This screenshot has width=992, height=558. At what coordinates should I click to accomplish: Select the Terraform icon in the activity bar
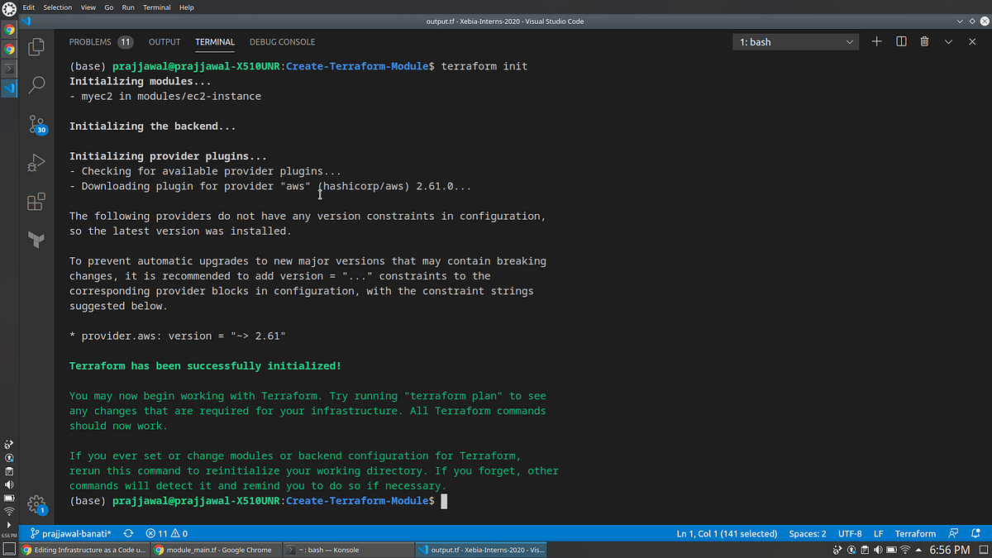[x=36, y=240]
